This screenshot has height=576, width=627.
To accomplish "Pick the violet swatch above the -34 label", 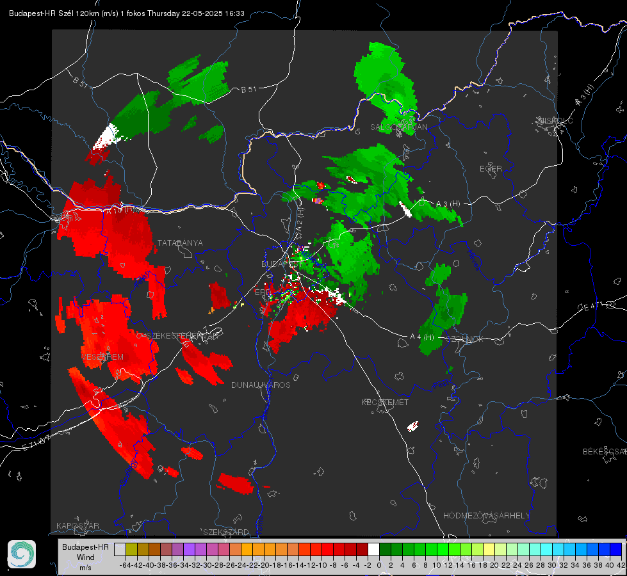I will (189, 549).
